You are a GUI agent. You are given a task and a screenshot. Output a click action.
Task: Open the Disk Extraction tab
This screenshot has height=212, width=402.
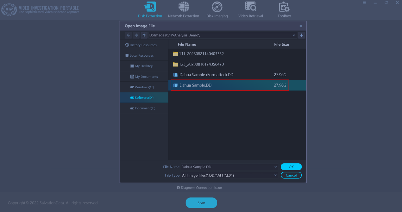(x=150, y=10)
